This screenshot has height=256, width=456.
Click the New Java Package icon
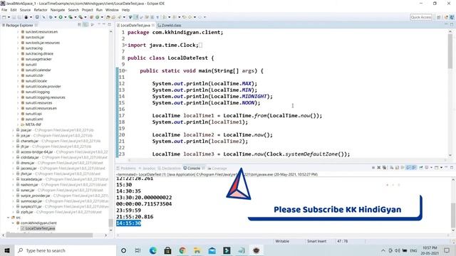(91, 17)
